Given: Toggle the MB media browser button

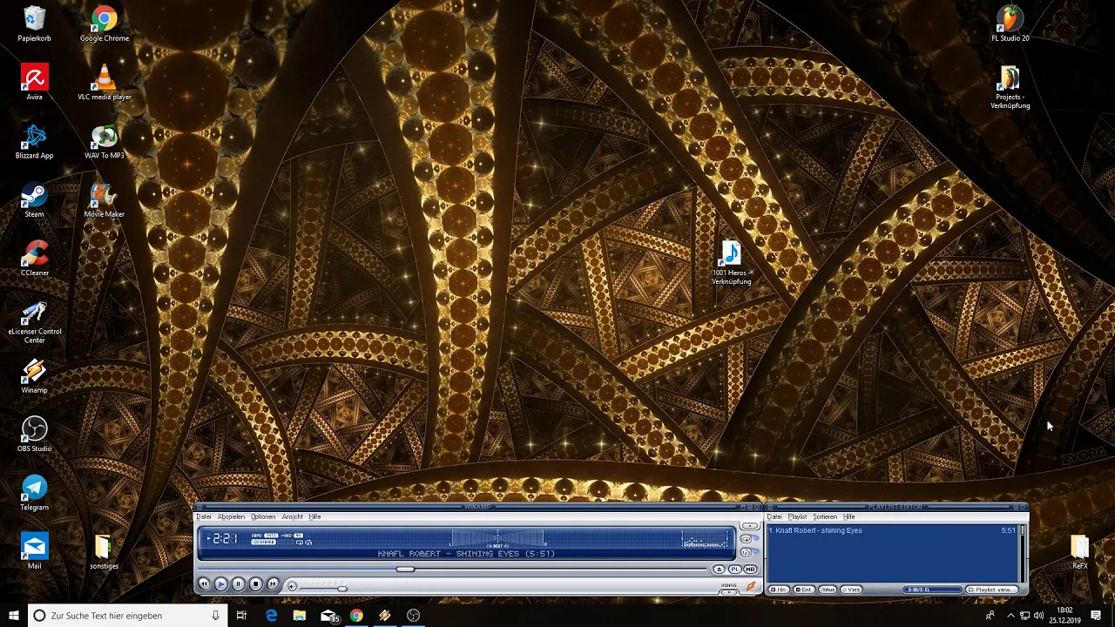Looking at the screenshot, I should coord(750,570).
